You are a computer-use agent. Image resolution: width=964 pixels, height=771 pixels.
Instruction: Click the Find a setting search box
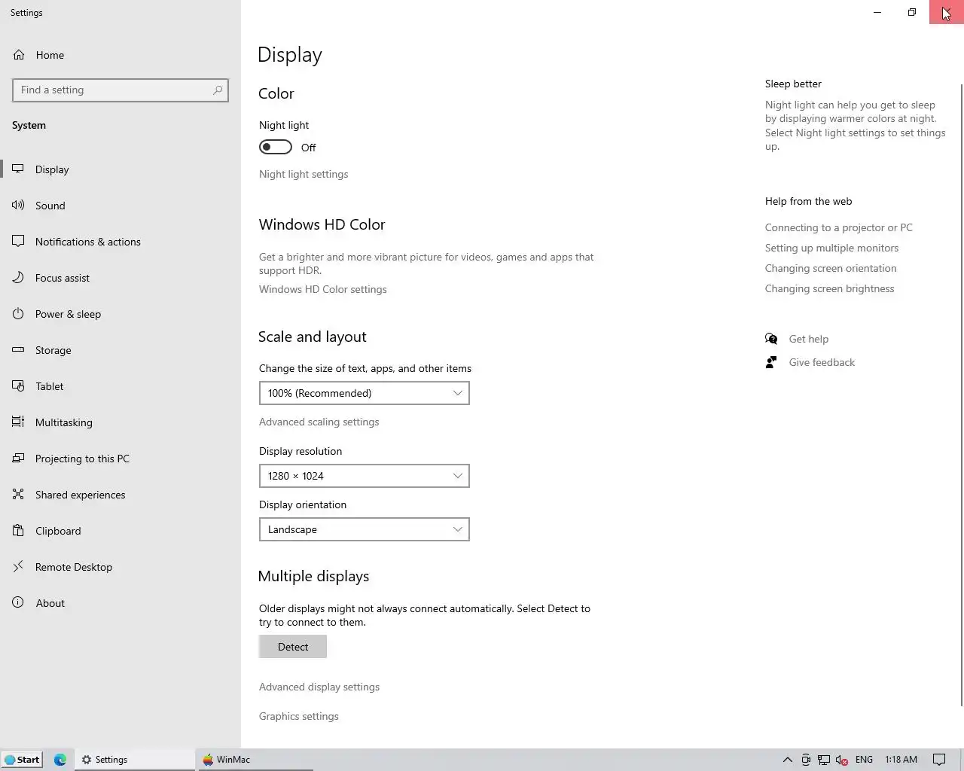tap(120, 90)
